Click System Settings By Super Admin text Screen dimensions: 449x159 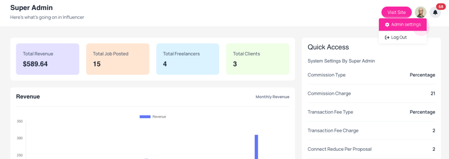tap(341, 61)
